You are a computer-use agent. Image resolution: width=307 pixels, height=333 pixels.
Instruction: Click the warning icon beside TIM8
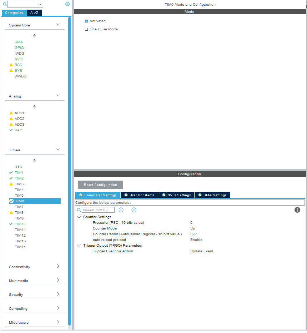(x=11, y=212)
